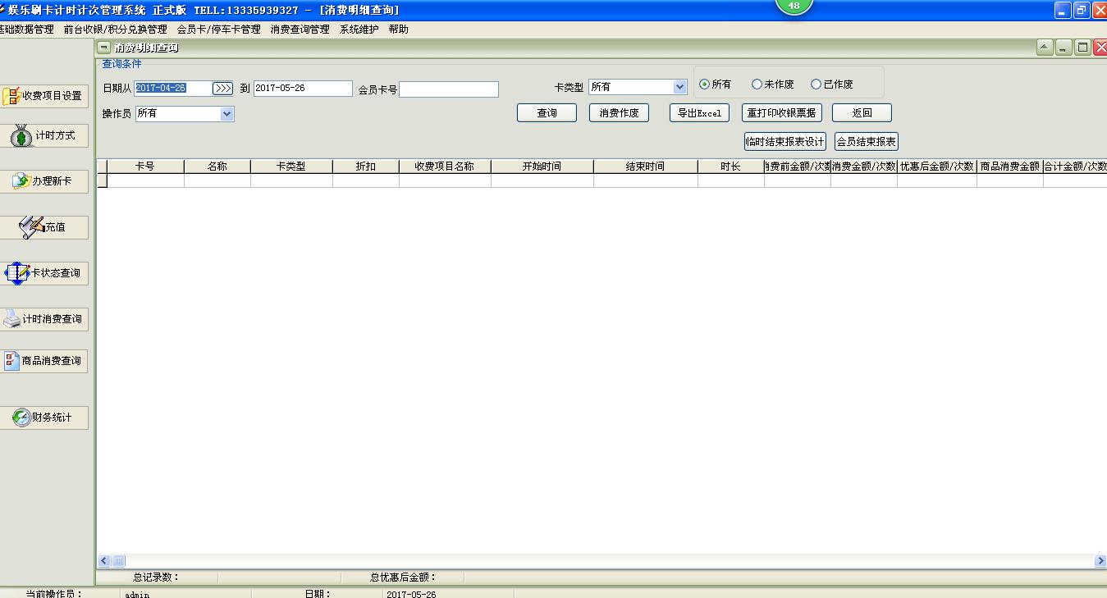Click the admin operator status text
1107x598 pixels.
(x=138, y=595)
